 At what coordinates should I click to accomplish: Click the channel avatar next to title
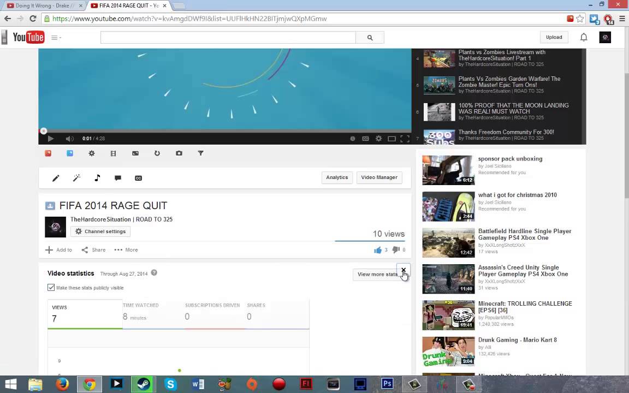(55, 227)
